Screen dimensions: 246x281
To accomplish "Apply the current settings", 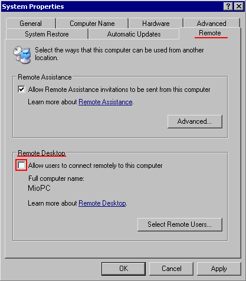I will (x=219, y=269).
